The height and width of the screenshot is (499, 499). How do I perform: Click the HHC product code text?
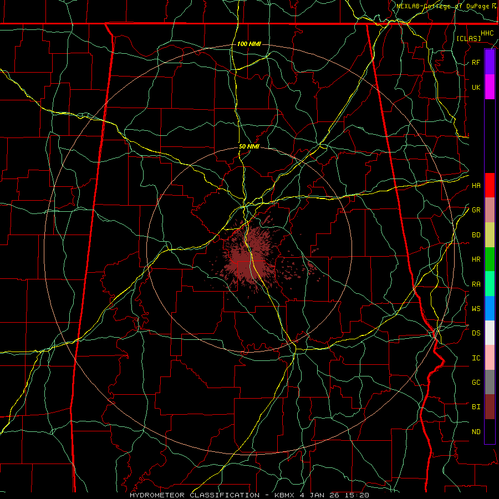(x=487, y=33)
